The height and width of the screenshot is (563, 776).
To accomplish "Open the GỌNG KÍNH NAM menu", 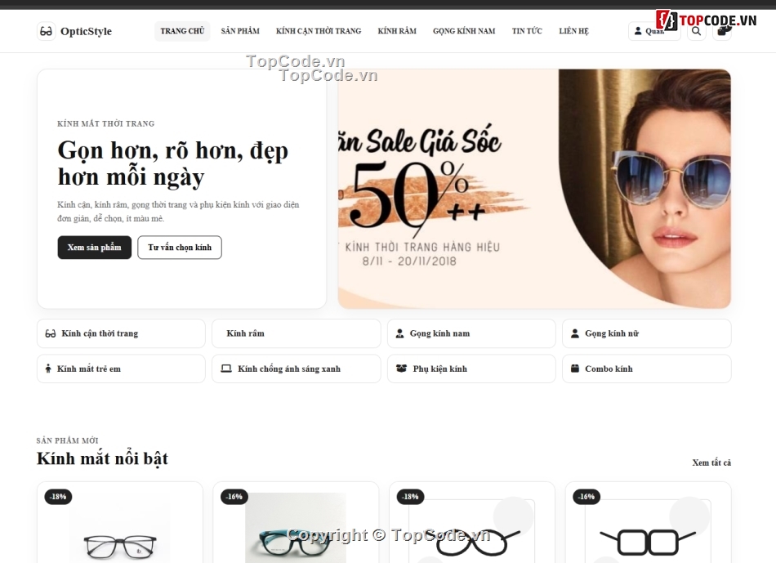I will [x=464, y=31].
